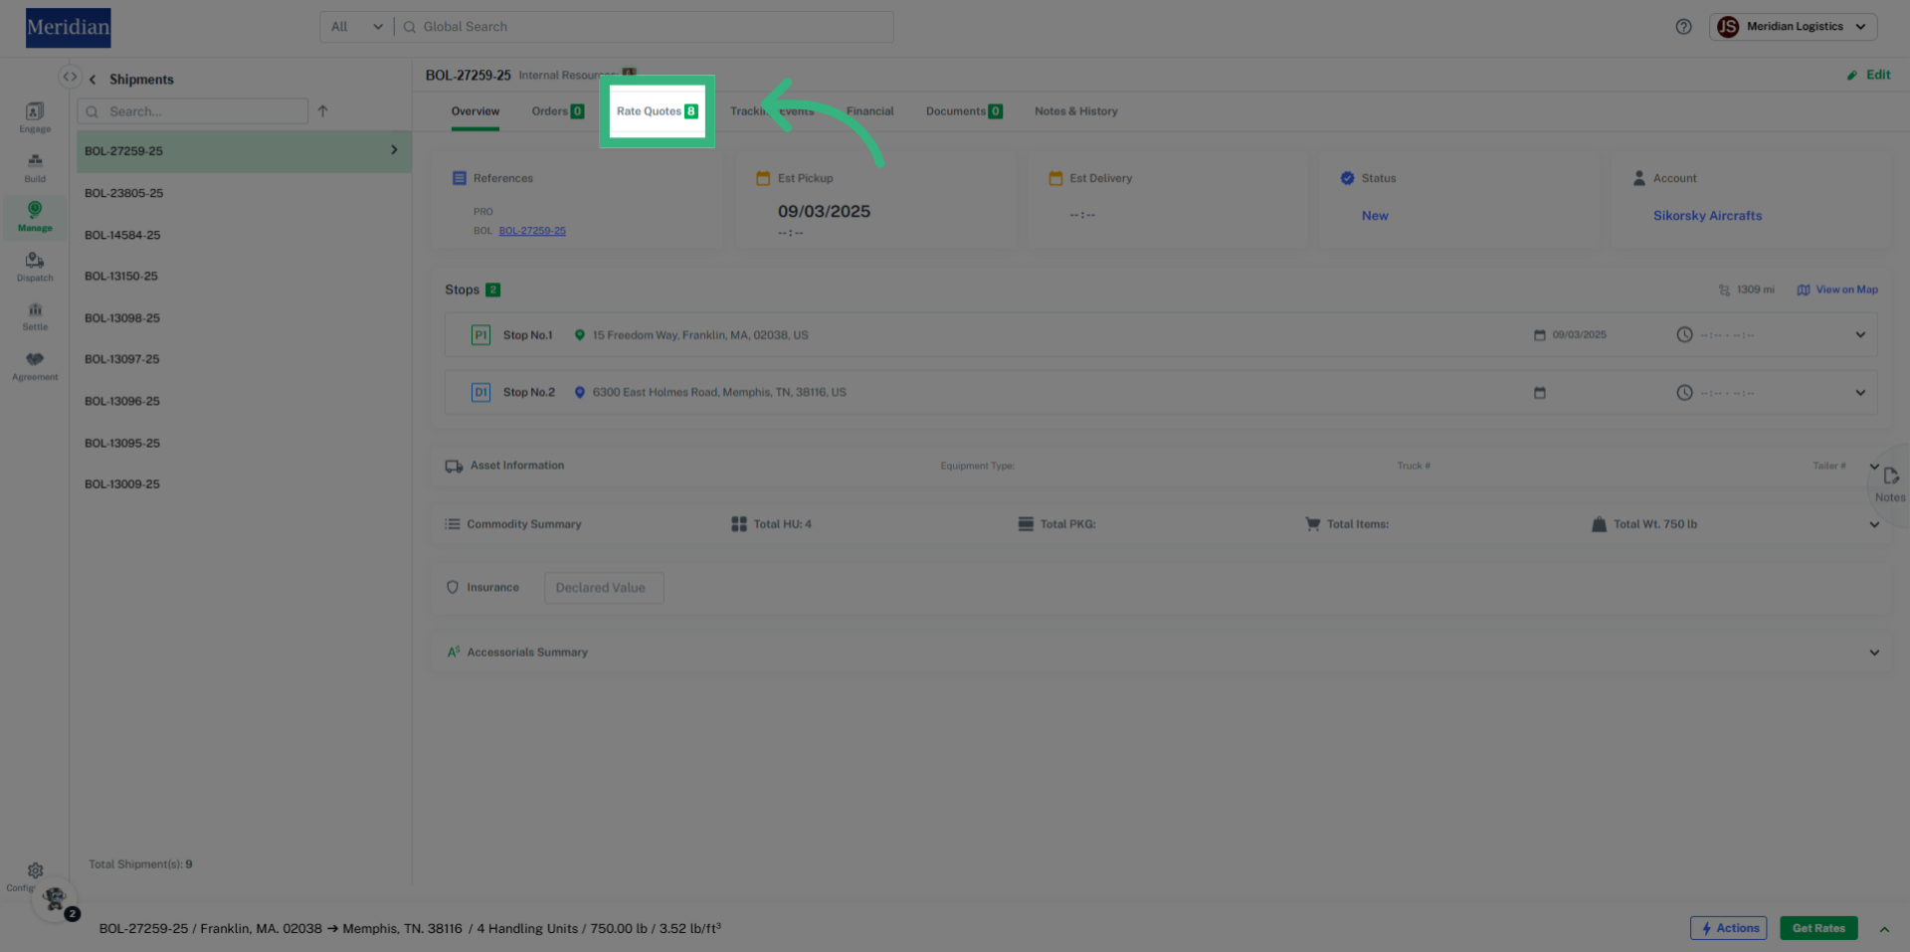
Task: Expand the Asset Information section
Action: pyautogui.click(x=1874, y=467)
